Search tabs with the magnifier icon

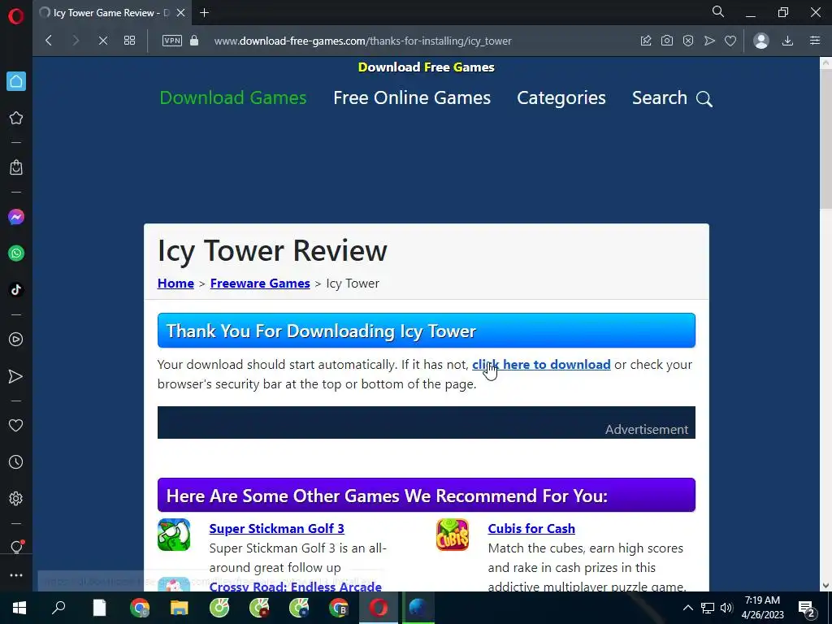pos(718,11)
